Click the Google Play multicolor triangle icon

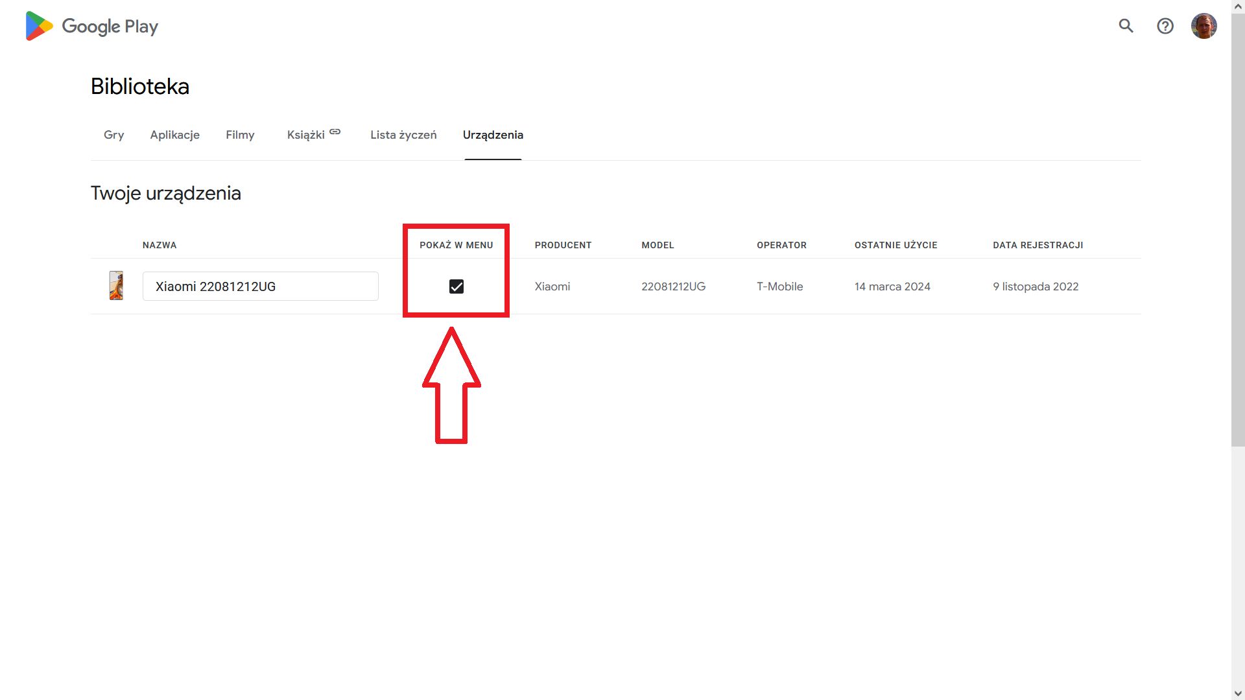(38, 26)
